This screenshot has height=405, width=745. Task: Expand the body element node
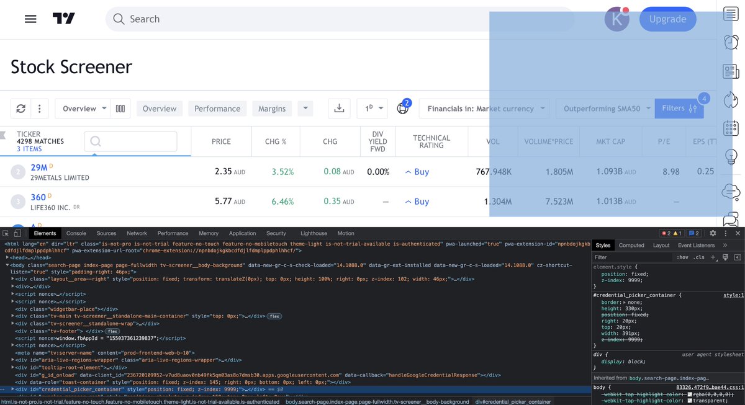pos(8,265)
